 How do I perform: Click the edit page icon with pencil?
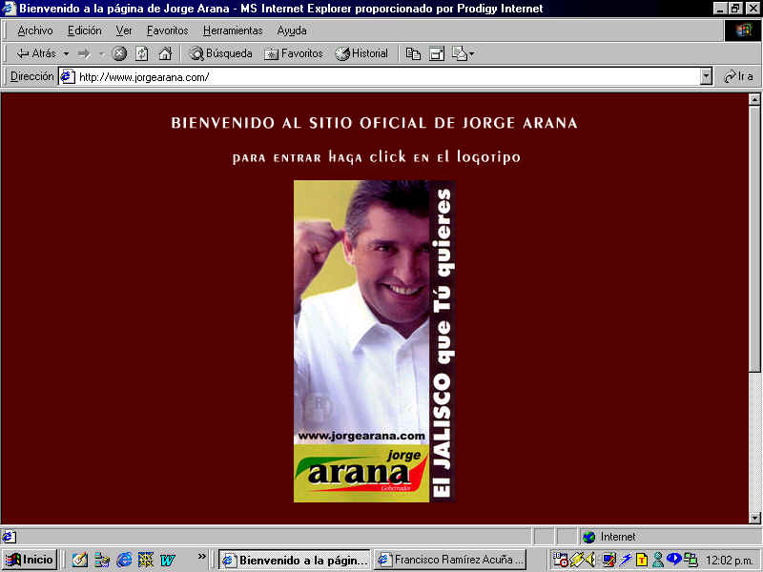pyautogui.click(x=459, y=53)
